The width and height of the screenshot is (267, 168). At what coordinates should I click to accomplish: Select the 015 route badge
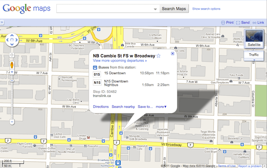point(97,74)
